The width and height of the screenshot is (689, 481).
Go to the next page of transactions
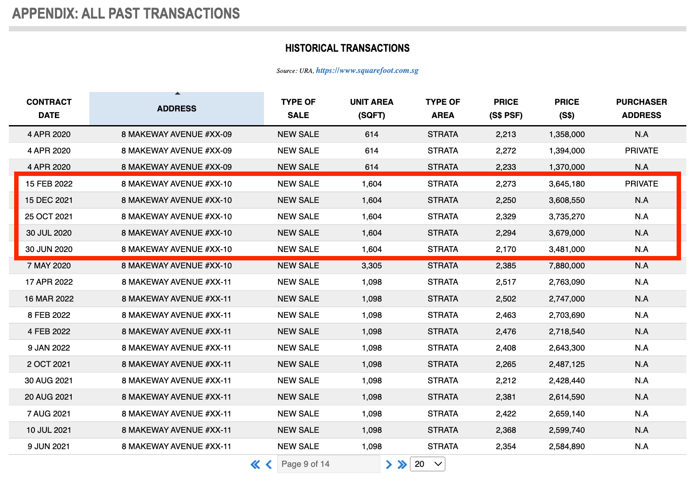click(x=389, y=464)
